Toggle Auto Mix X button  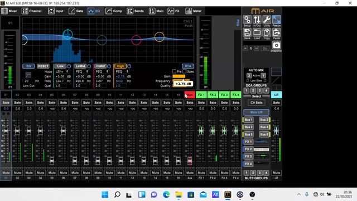[249, 76]
